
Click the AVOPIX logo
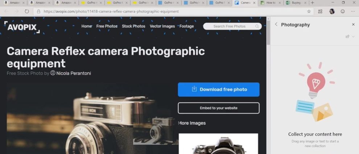22,27
